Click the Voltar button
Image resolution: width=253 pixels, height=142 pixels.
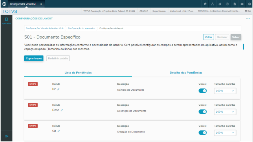(x=208, y=37)
